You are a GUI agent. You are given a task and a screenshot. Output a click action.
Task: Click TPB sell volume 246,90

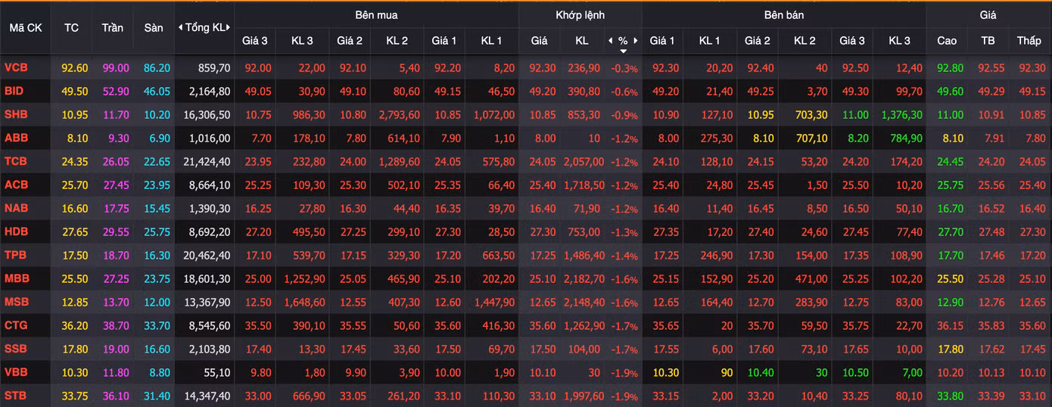[x=716, y=256]
